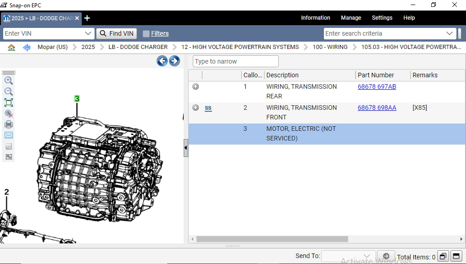Click the [X85] remark
Viewport: 466px width, 264px height.
[420, 108]
